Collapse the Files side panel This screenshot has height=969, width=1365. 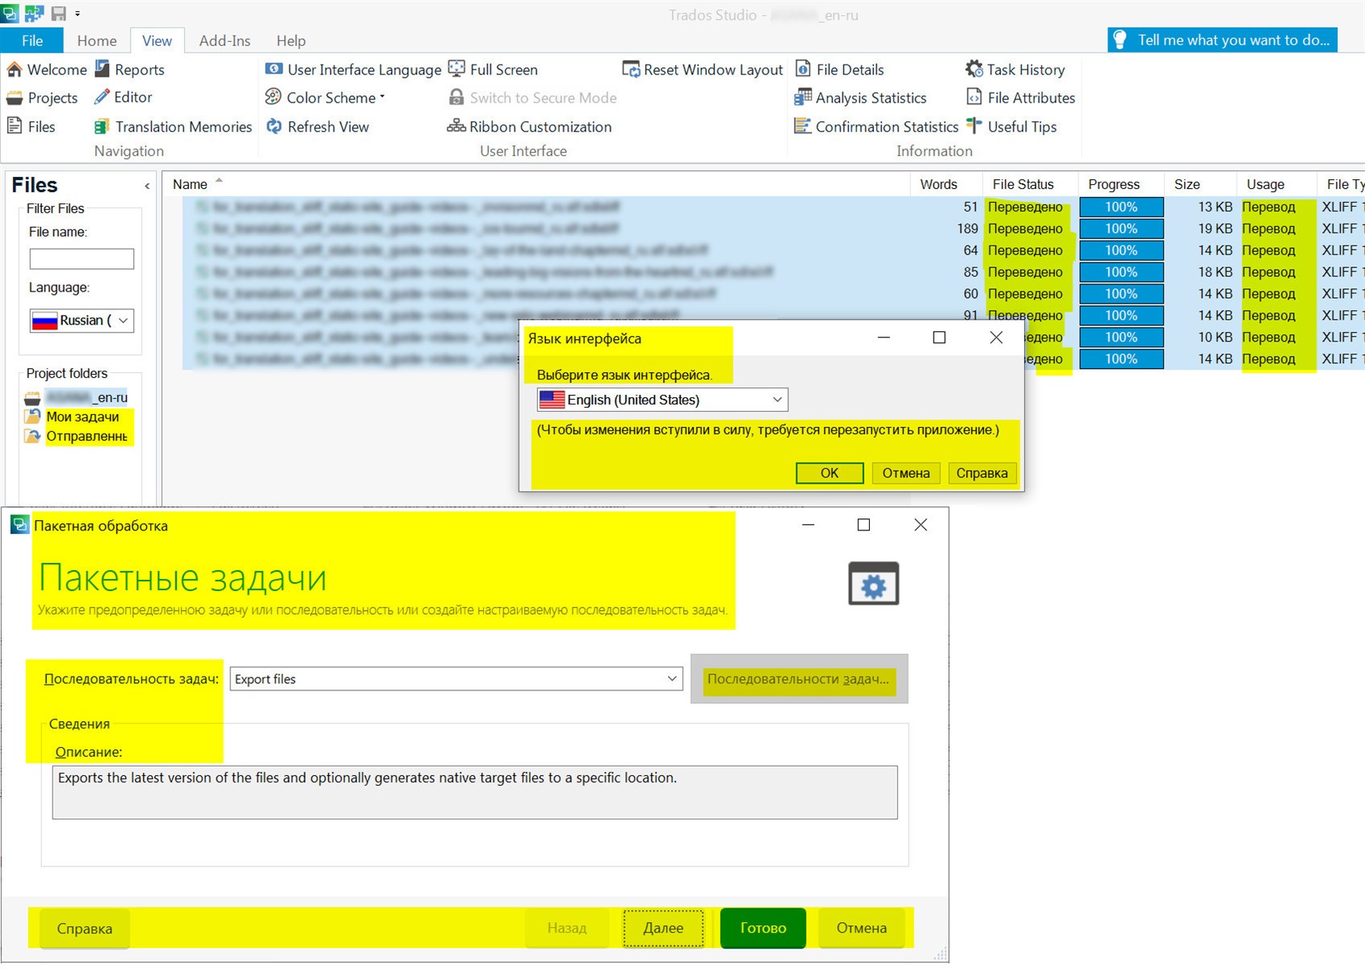tap(147, 187)
